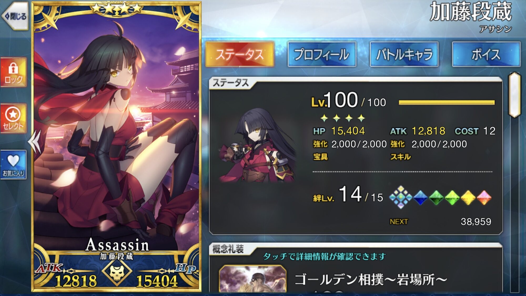
Task: Open the ボイス voice tab
Action: coord(486,54)
